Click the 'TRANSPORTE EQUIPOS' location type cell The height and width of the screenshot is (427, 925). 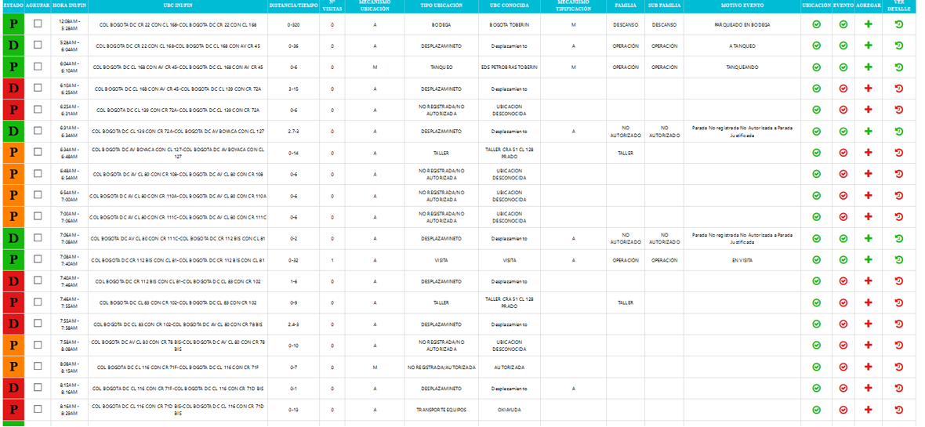click(x=441, y=409)
